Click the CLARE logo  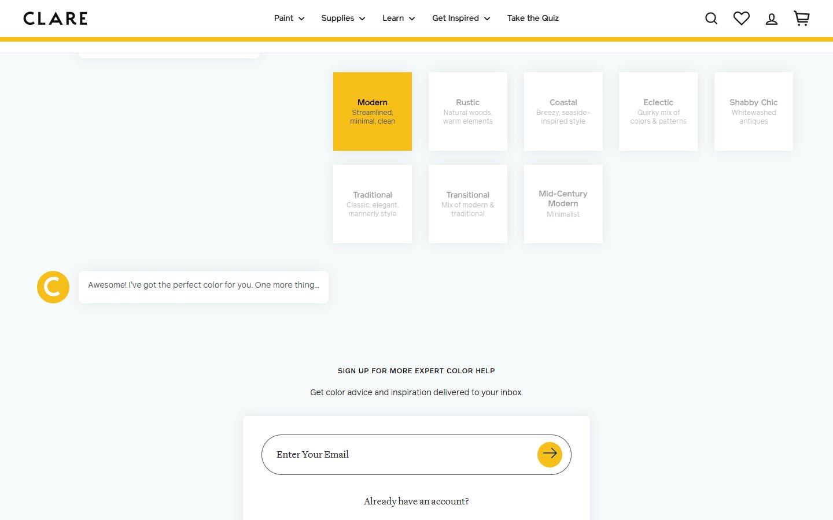click(56, 18)
